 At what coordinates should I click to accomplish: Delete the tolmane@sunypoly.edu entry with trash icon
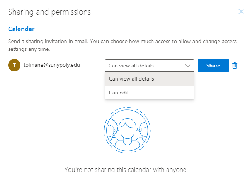pyautogui.click(x=235, y=66)
